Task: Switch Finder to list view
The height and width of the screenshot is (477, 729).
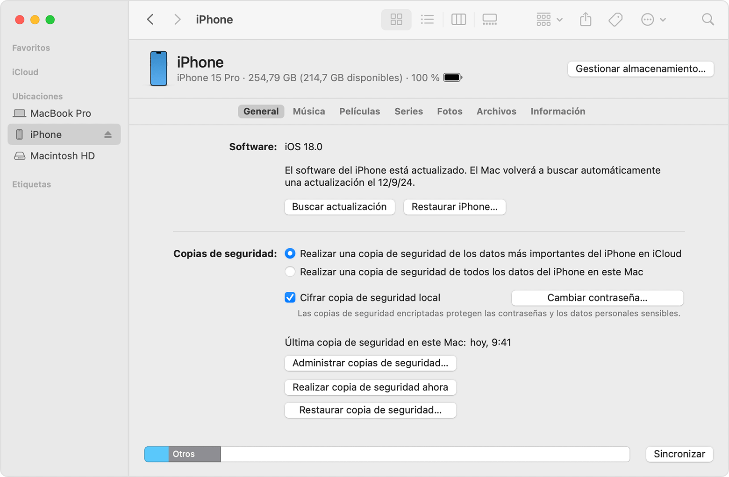Action: tap(427, 20)
